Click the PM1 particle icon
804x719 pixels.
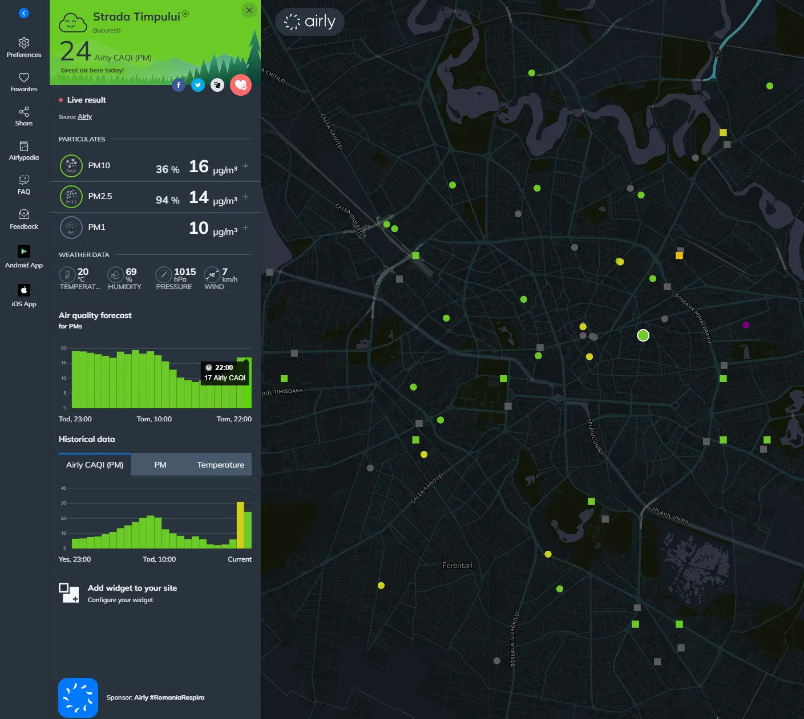(71, 228)
